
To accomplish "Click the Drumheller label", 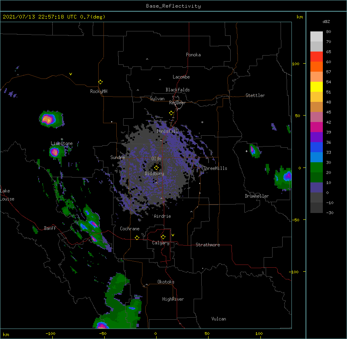I will click(257, 196).
